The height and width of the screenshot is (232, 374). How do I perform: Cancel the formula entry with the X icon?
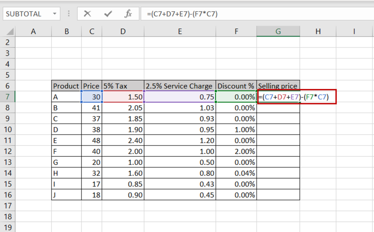[x=87, y=14]
